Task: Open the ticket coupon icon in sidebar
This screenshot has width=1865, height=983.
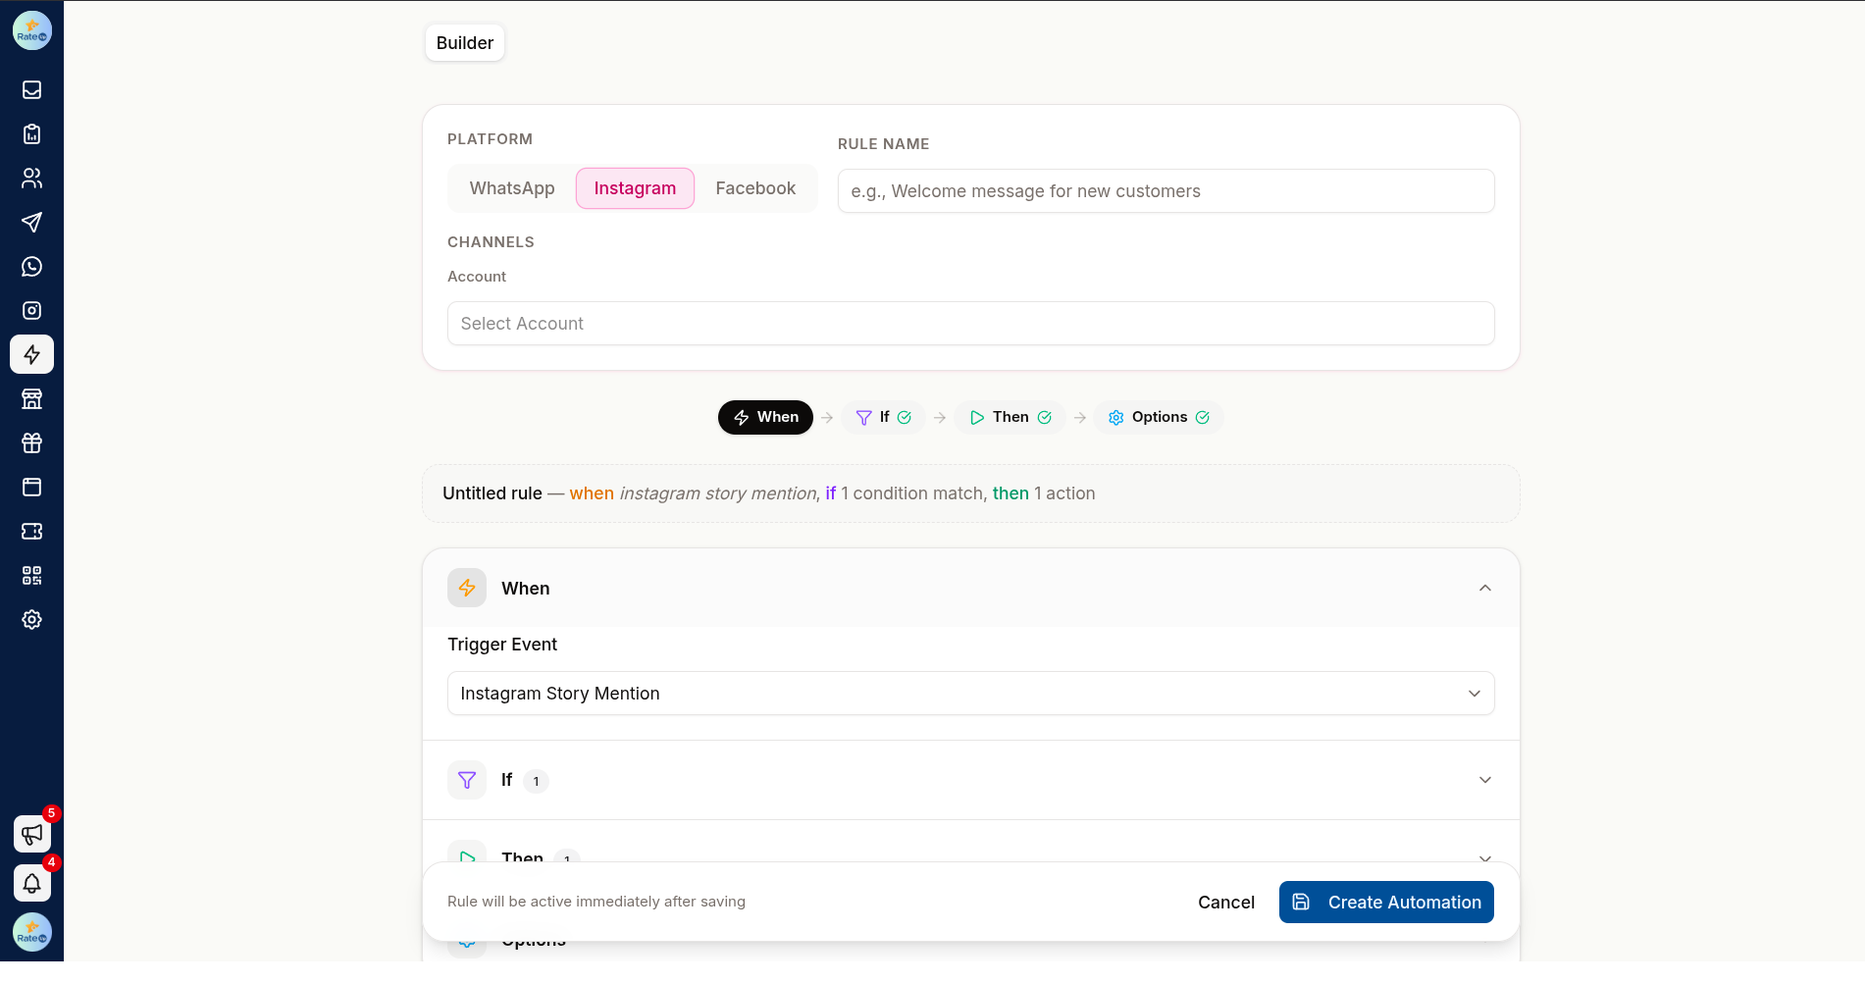Action: 31,531
